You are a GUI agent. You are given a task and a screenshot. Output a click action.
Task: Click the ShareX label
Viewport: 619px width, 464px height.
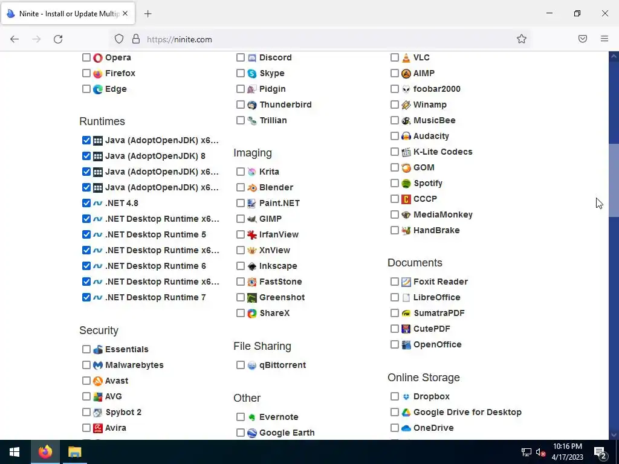pyautogui.click(x=274, y=314)
